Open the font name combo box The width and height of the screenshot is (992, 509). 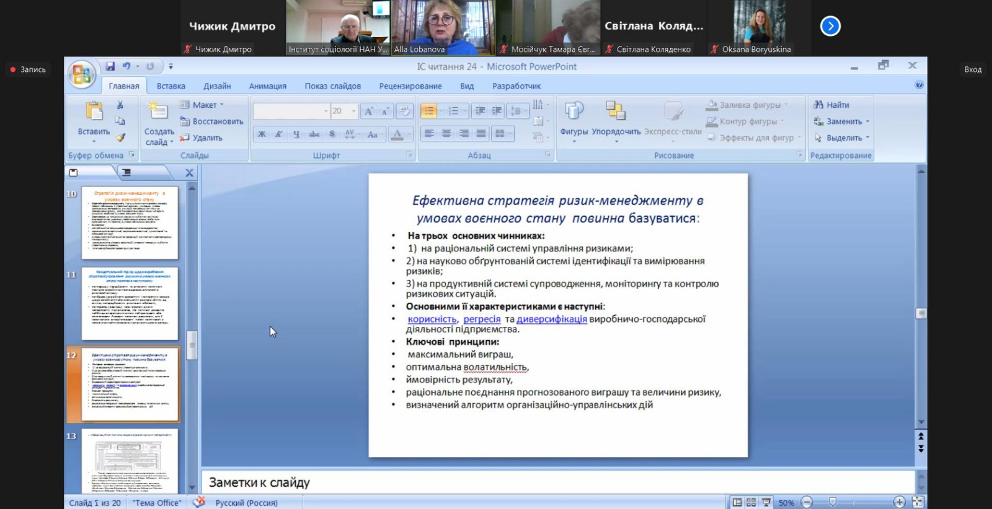[x=291, y=111]
